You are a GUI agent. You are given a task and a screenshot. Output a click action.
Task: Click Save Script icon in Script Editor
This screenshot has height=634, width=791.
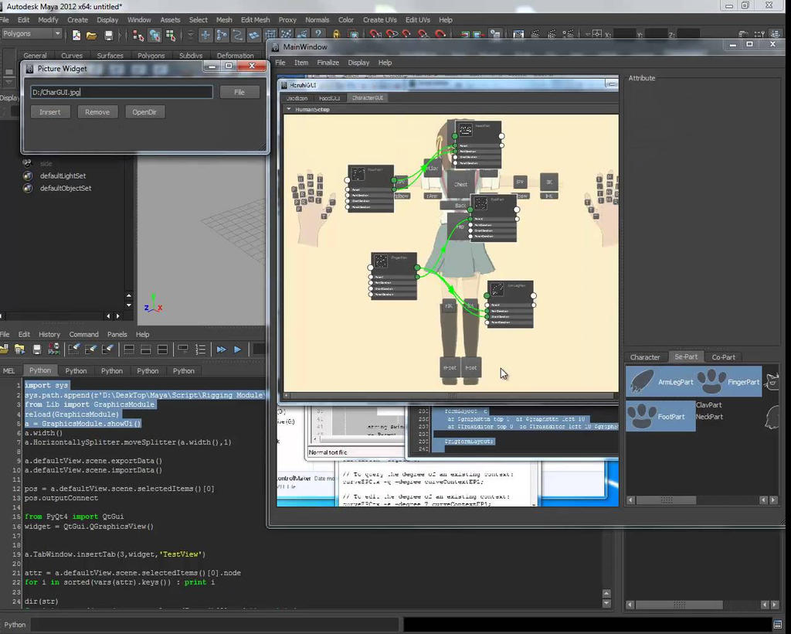pos(37,349)
